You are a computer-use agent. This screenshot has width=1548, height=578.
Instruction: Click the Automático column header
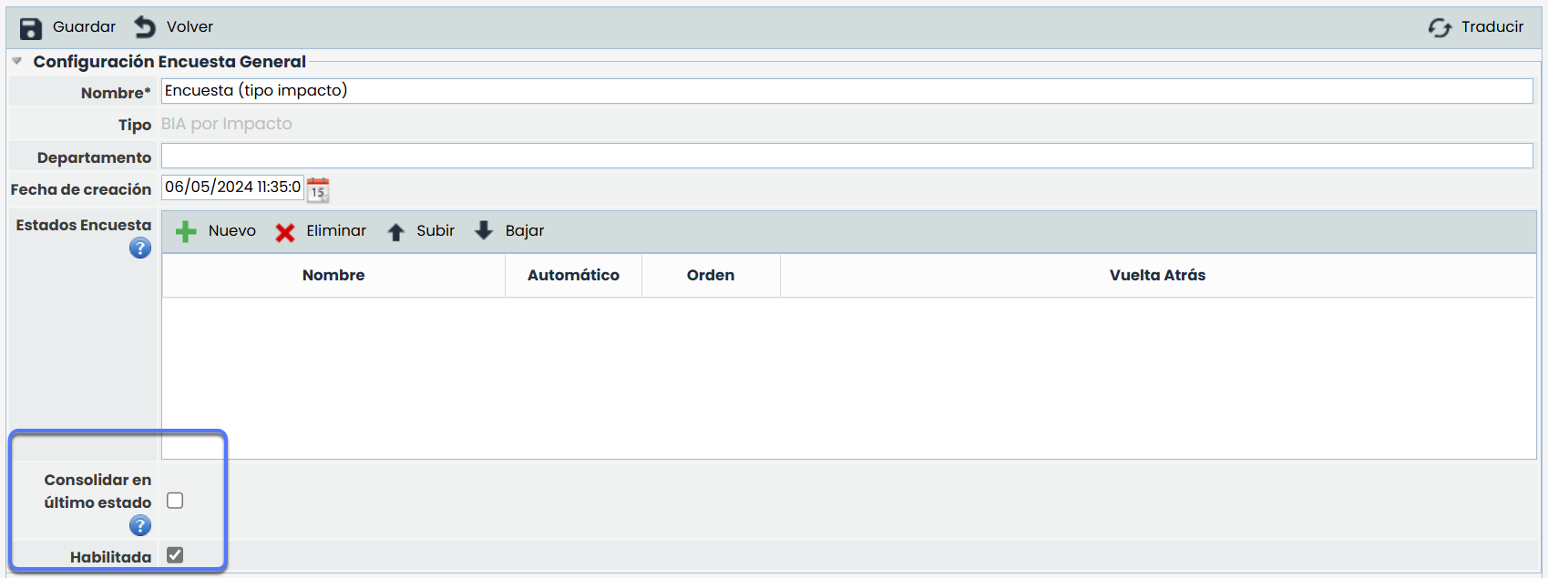[573, 275]
